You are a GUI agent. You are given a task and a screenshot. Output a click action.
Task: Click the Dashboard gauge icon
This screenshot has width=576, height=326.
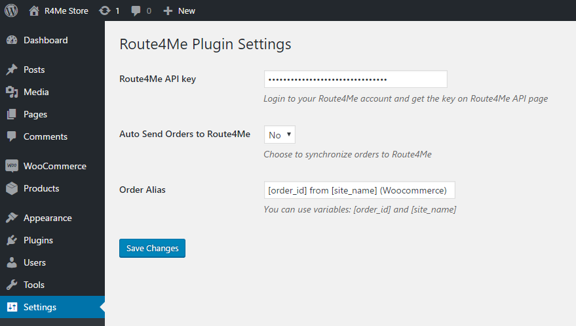click(12, 40)
